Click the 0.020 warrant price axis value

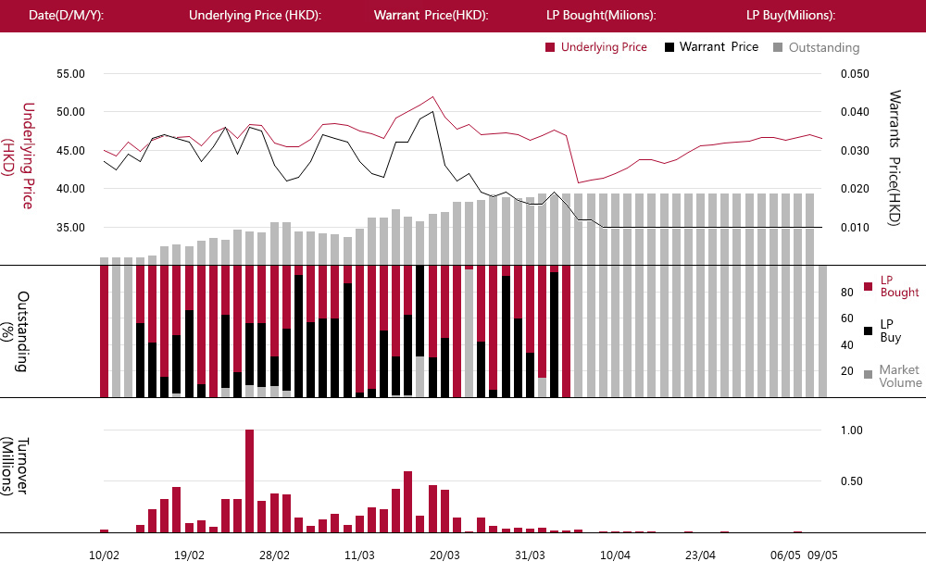click(855, 188)
